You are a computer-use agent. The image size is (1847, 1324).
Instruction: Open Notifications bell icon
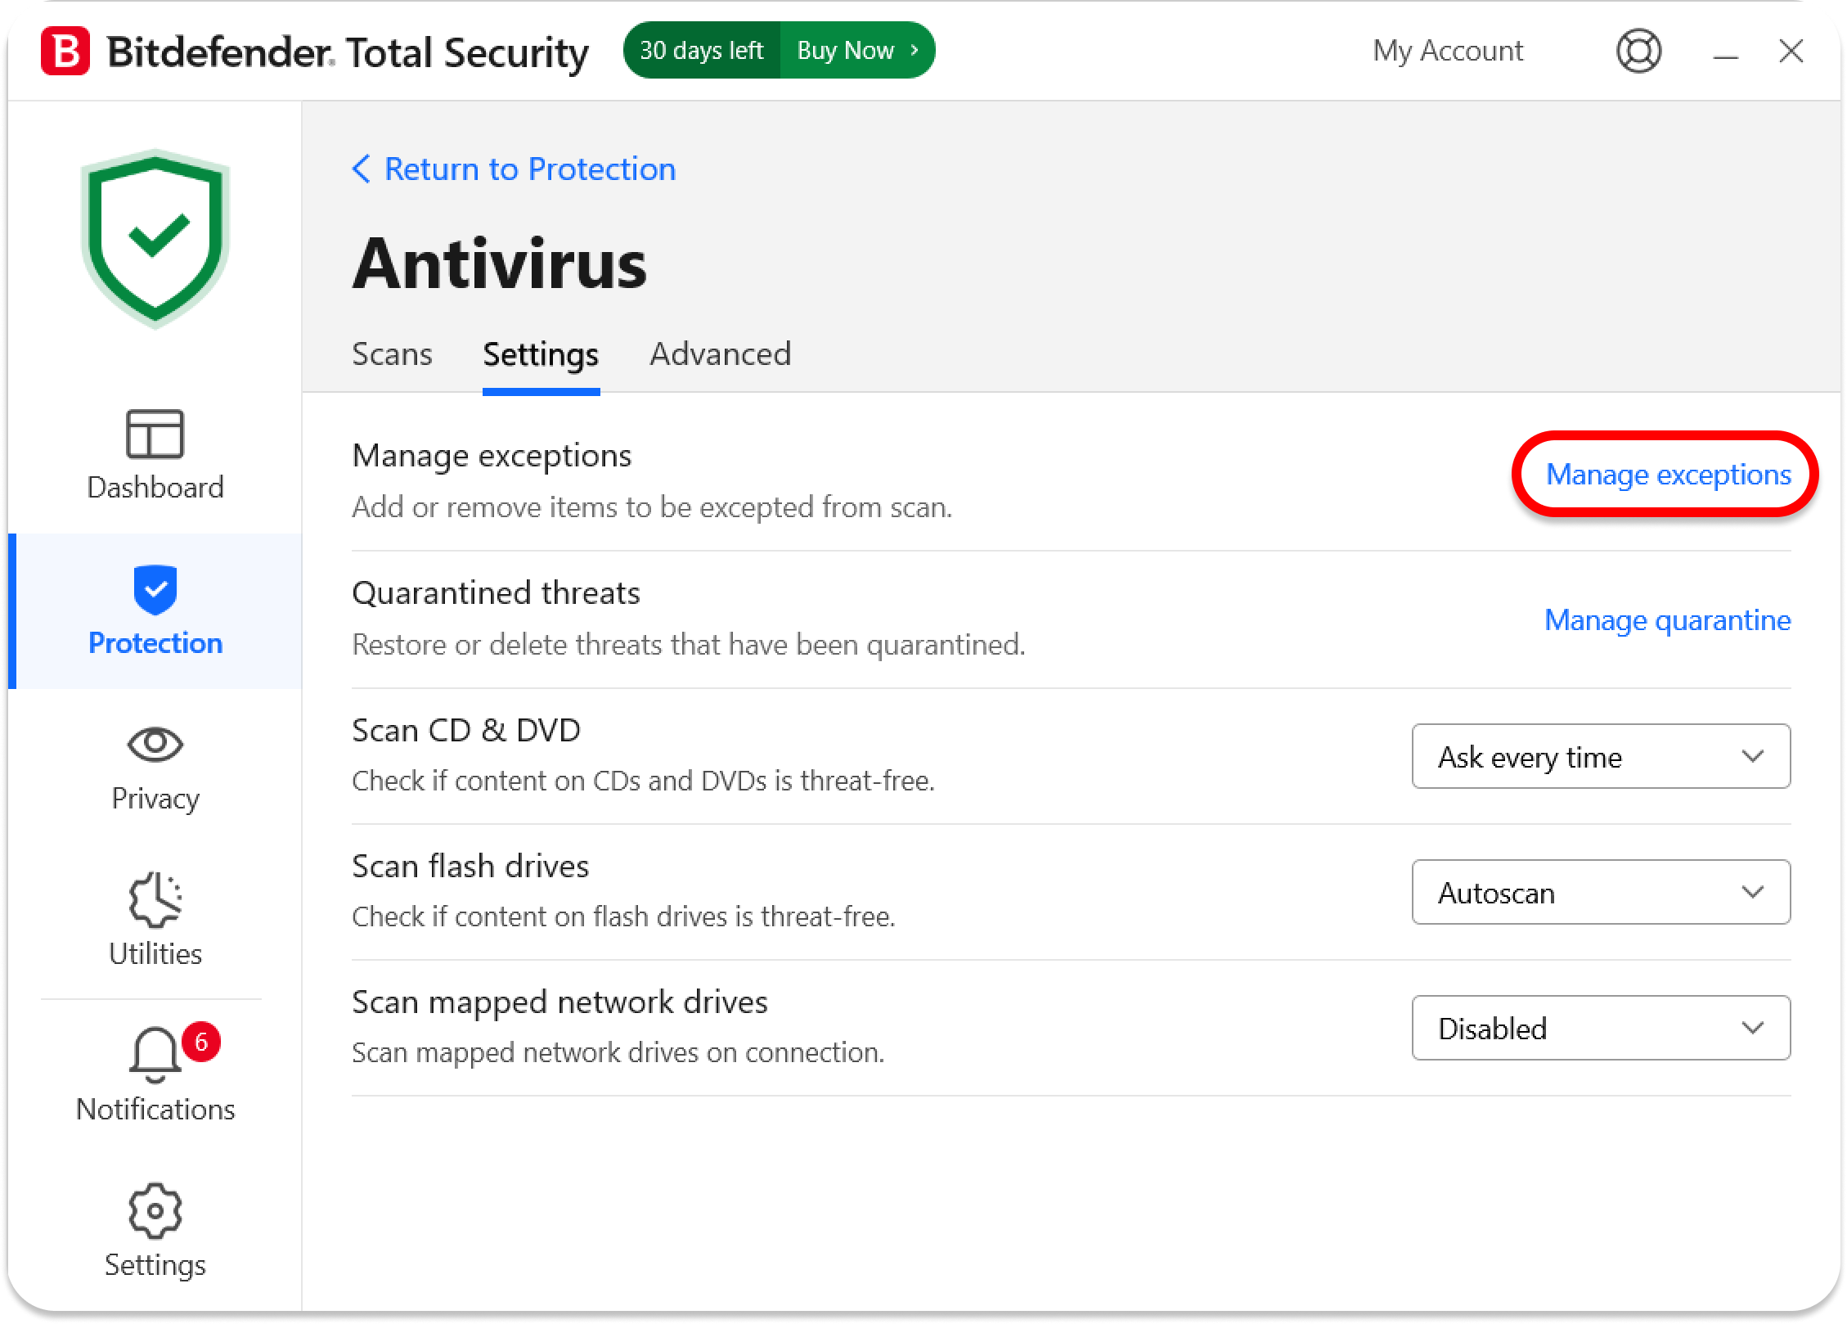[154, 1055]
